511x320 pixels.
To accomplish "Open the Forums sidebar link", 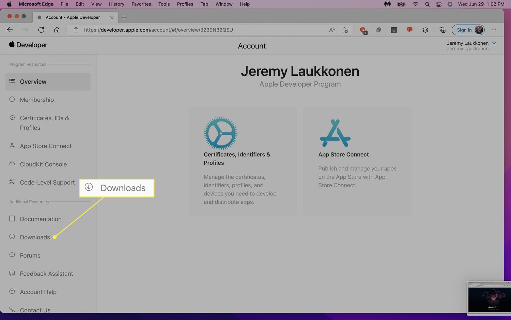I will [30, 256].
